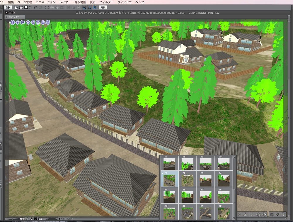Viewport: 293px width, 222px height.
Task: Select the rotate object horizontally icon
Action: (38, 23)
